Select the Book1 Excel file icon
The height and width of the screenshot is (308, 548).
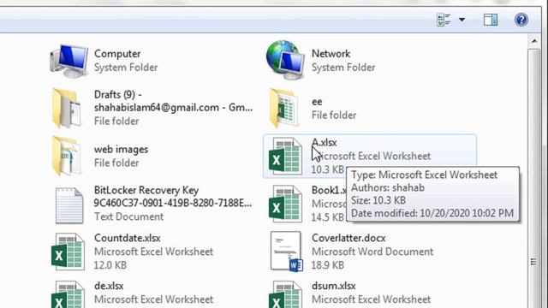[285, 204]
